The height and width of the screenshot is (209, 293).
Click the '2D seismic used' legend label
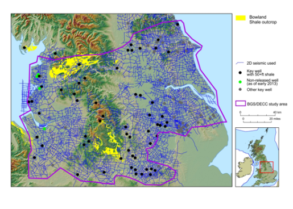coord(261,63)
